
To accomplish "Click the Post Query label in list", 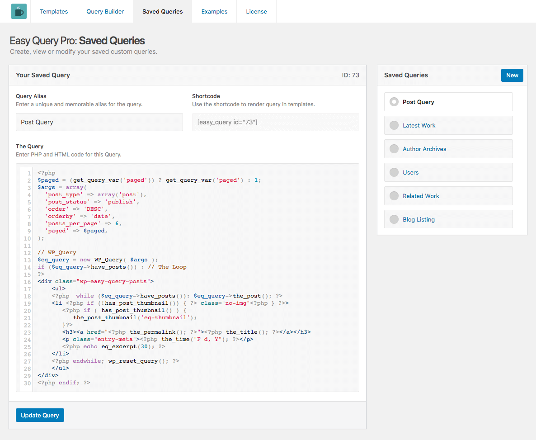I will [418, 102].
